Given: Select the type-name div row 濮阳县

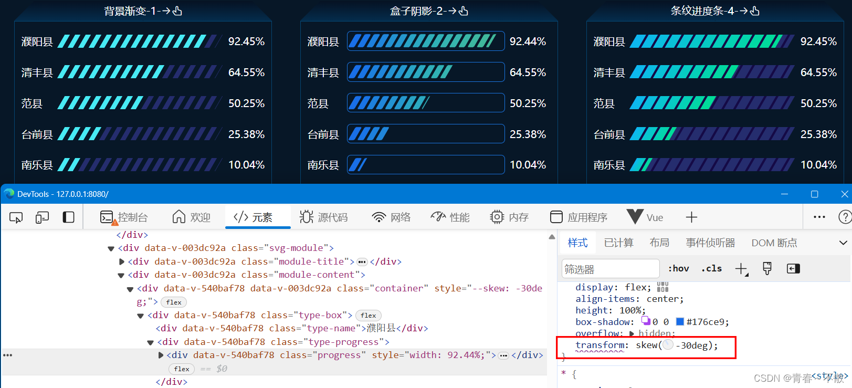Looking at the screenshot, I should [x=292, y=329].
